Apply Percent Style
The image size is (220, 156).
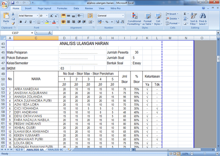pos(107,22)
